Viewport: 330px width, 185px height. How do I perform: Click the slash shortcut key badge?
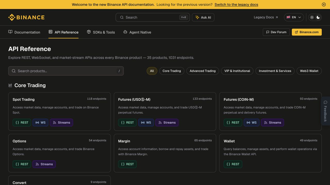tap(119, 71)
